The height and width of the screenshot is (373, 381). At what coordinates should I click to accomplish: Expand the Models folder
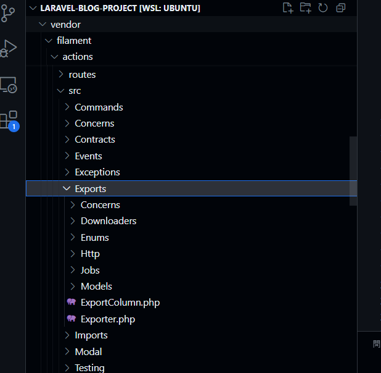click(191, 287)
